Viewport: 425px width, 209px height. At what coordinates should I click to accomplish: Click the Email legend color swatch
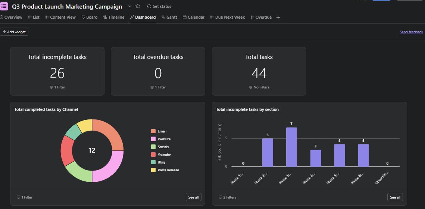[x=153, y=131]
